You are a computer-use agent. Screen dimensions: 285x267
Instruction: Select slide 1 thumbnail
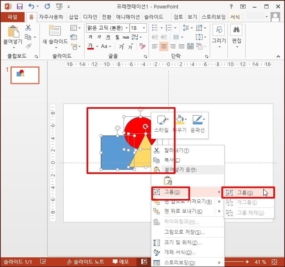[x=25, y=75]
